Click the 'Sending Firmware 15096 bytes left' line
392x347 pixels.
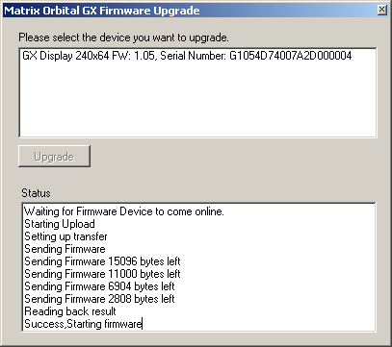click(x=102, y=261)
